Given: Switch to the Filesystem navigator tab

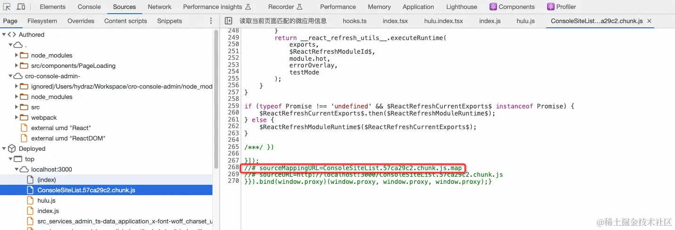Looking at the screenshot, I should coord(42,21).
